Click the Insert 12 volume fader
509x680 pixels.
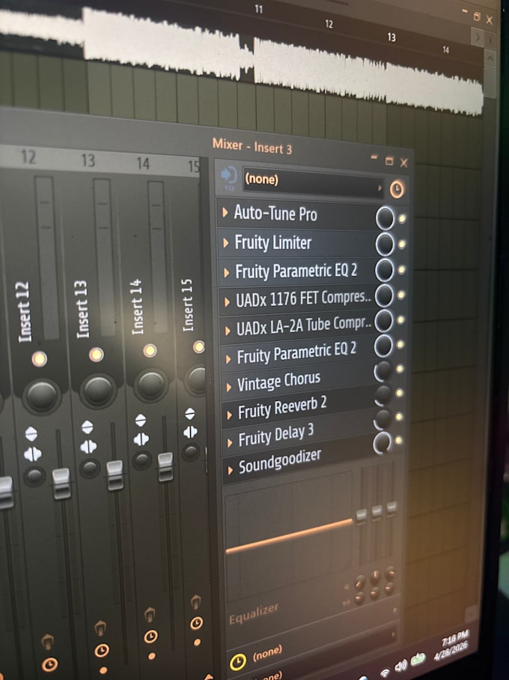[61, 484]
